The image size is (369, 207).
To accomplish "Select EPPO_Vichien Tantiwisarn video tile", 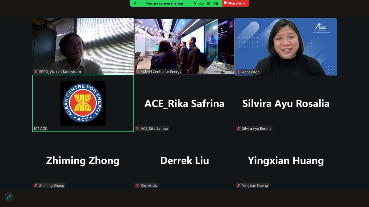I will click(x=83, y=46).
